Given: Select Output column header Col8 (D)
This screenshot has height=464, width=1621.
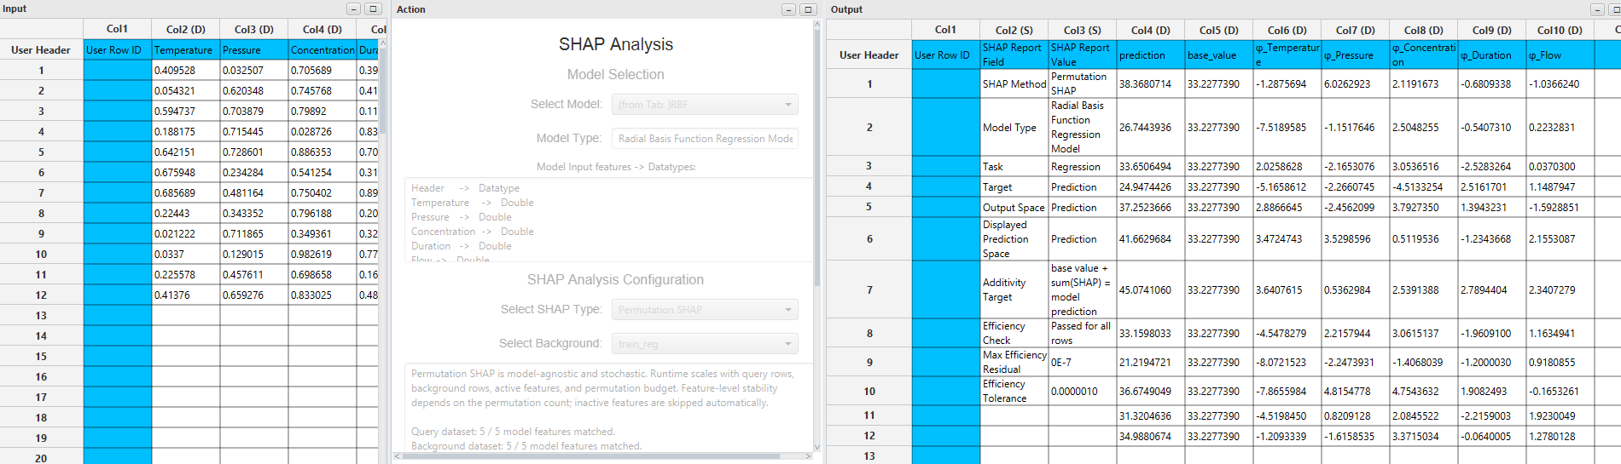Looking at the screenshot, I should point(1424,30).
